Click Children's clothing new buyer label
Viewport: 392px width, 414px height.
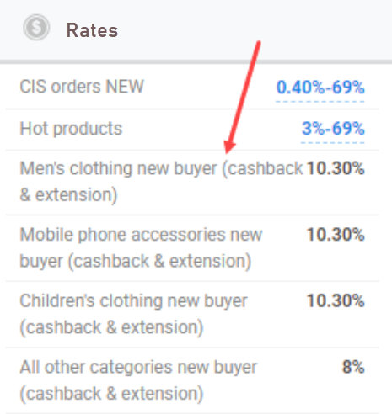133,314
